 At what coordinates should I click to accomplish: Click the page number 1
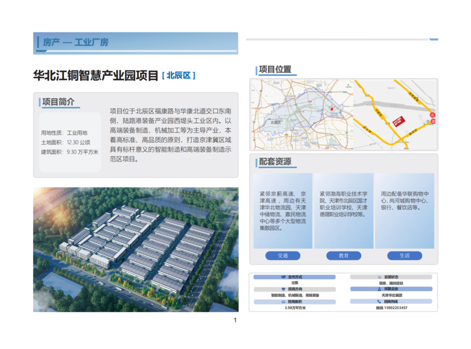point(235,320)
